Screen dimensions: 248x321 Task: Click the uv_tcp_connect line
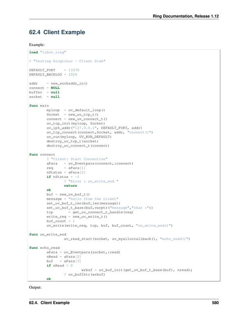tap(100, 132)
